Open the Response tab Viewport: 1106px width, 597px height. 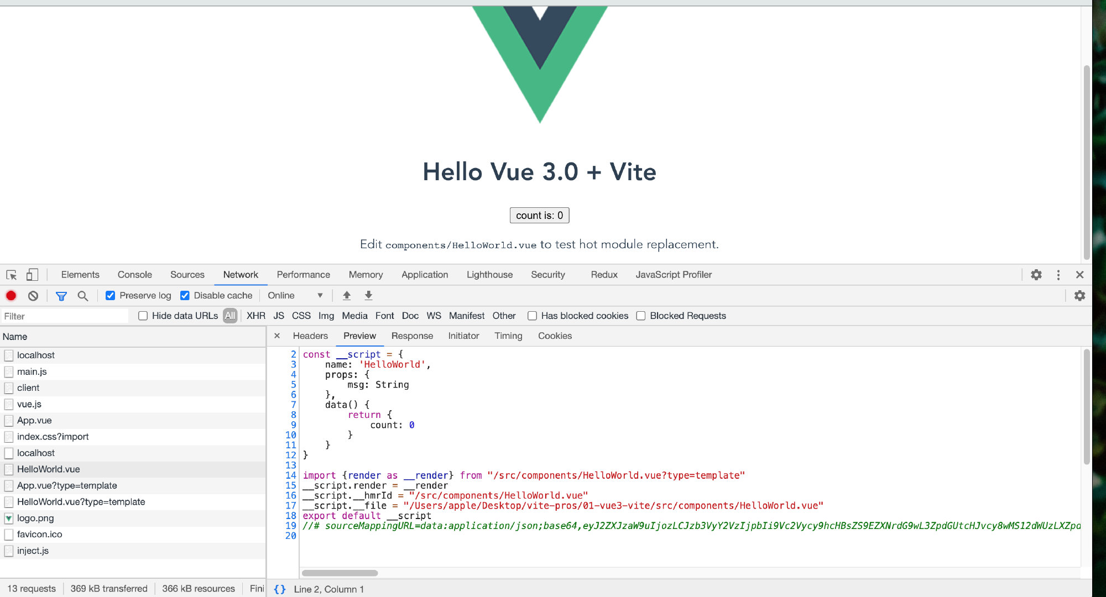(412, 336)
